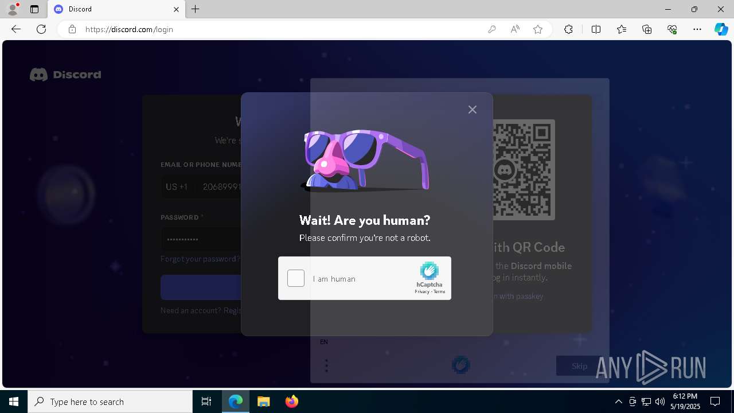Screen dimensions: 734x413
Task: Click Forgot your password link
Action: 200,259
